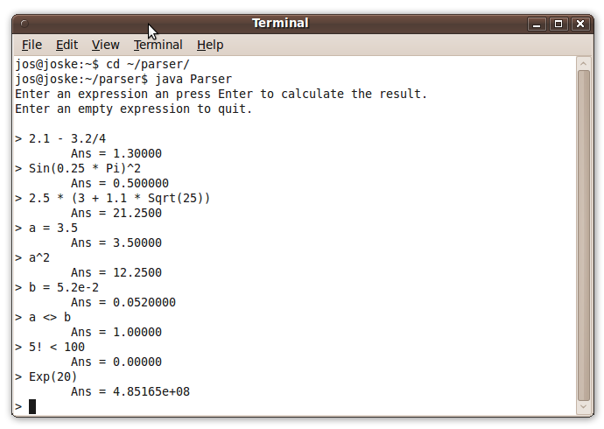604x429 pixels.
Task: Maximize the Terminal window
Action: click(558, 25)
